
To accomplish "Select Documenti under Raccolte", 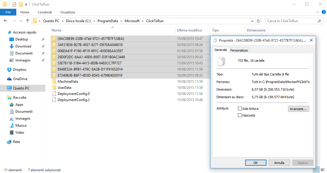I will coord(24,112).
